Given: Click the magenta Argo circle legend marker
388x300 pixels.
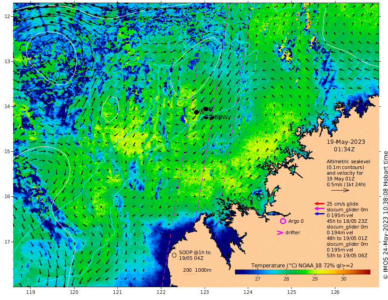Looking at the screenshot, I should 283,221.
